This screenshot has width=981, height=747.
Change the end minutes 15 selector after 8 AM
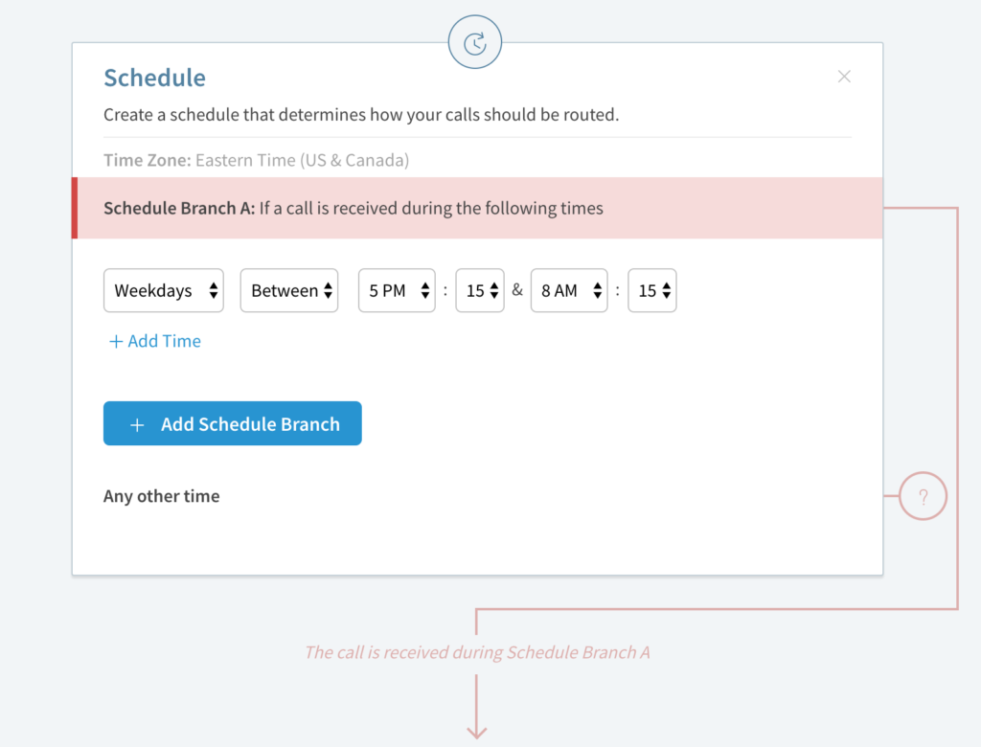click(651, 290)
